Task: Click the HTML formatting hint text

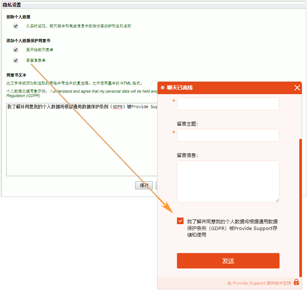Action: pos(74,83)
